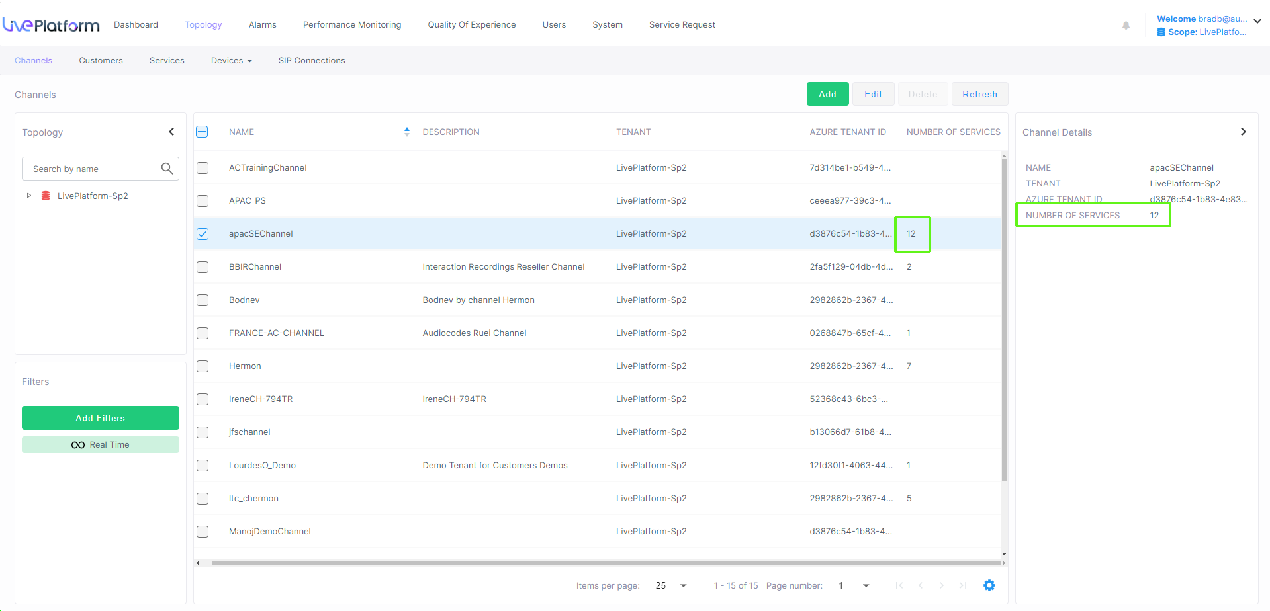
Task: Check the ManojDemoChannel row checkbox
Action: pyautogui.click(x=203, y=532)
